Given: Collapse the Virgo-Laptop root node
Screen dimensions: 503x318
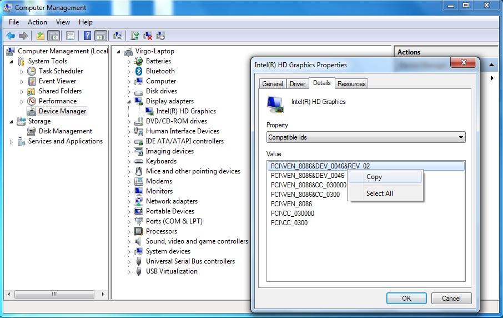Looking at the screenshot, I should 118,51.
